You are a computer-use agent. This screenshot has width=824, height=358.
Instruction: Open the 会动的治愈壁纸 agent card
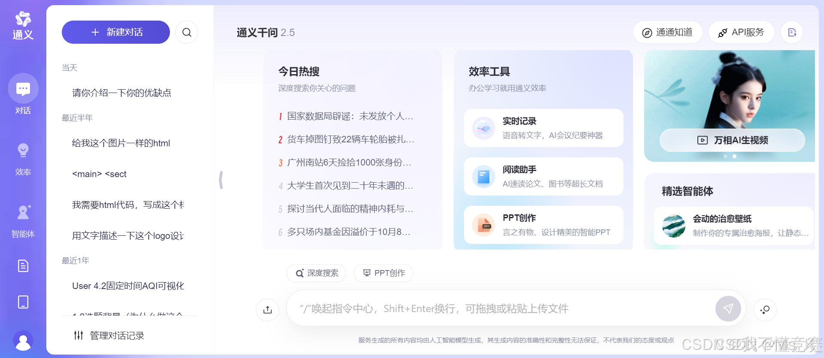coord(734,226)
